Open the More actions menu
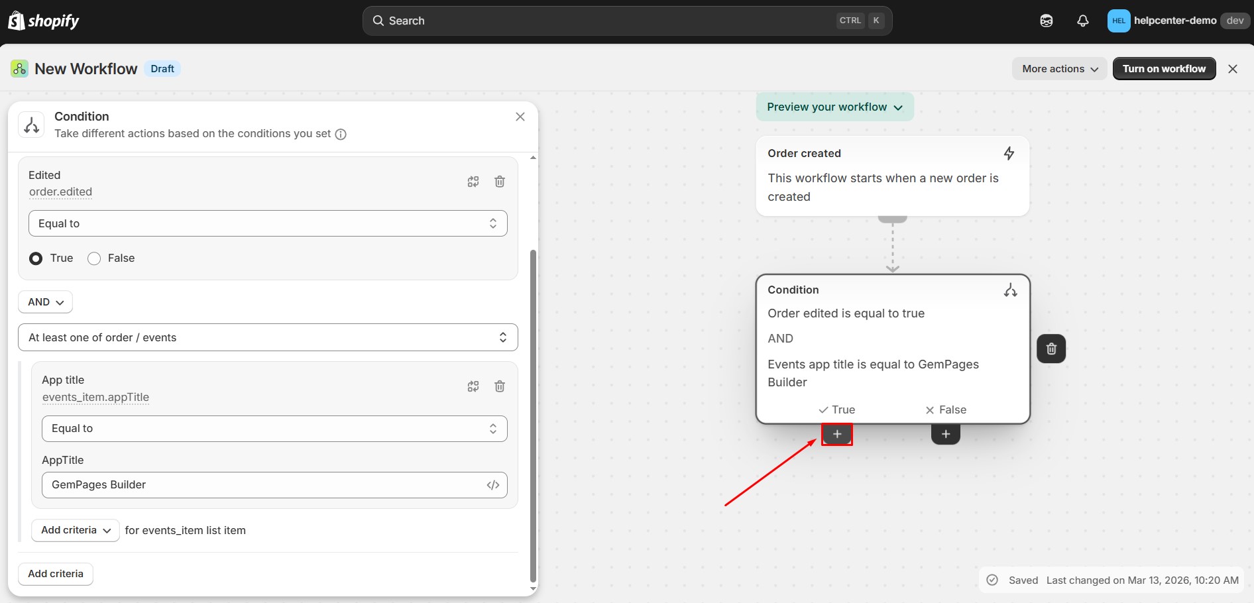The image size is (1254, 603). [1058, 69]
